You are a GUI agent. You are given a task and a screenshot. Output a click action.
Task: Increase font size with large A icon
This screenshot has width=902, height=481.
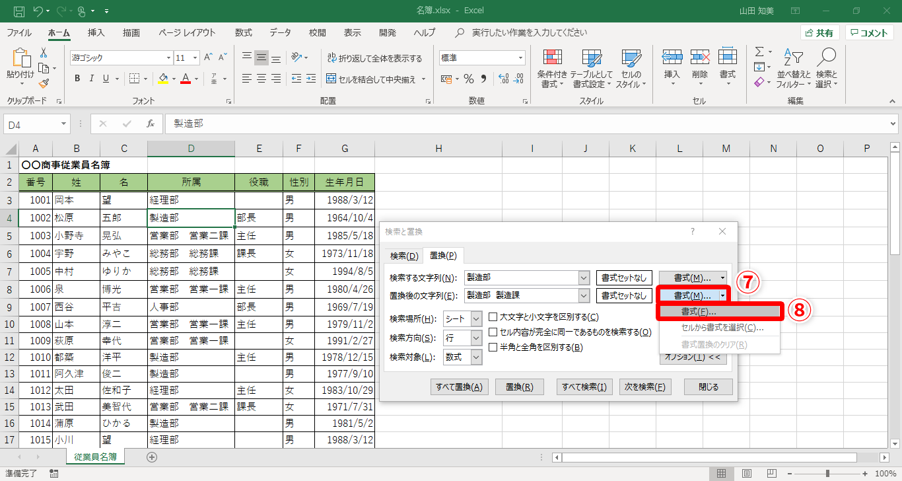click(x=208, y=57)
